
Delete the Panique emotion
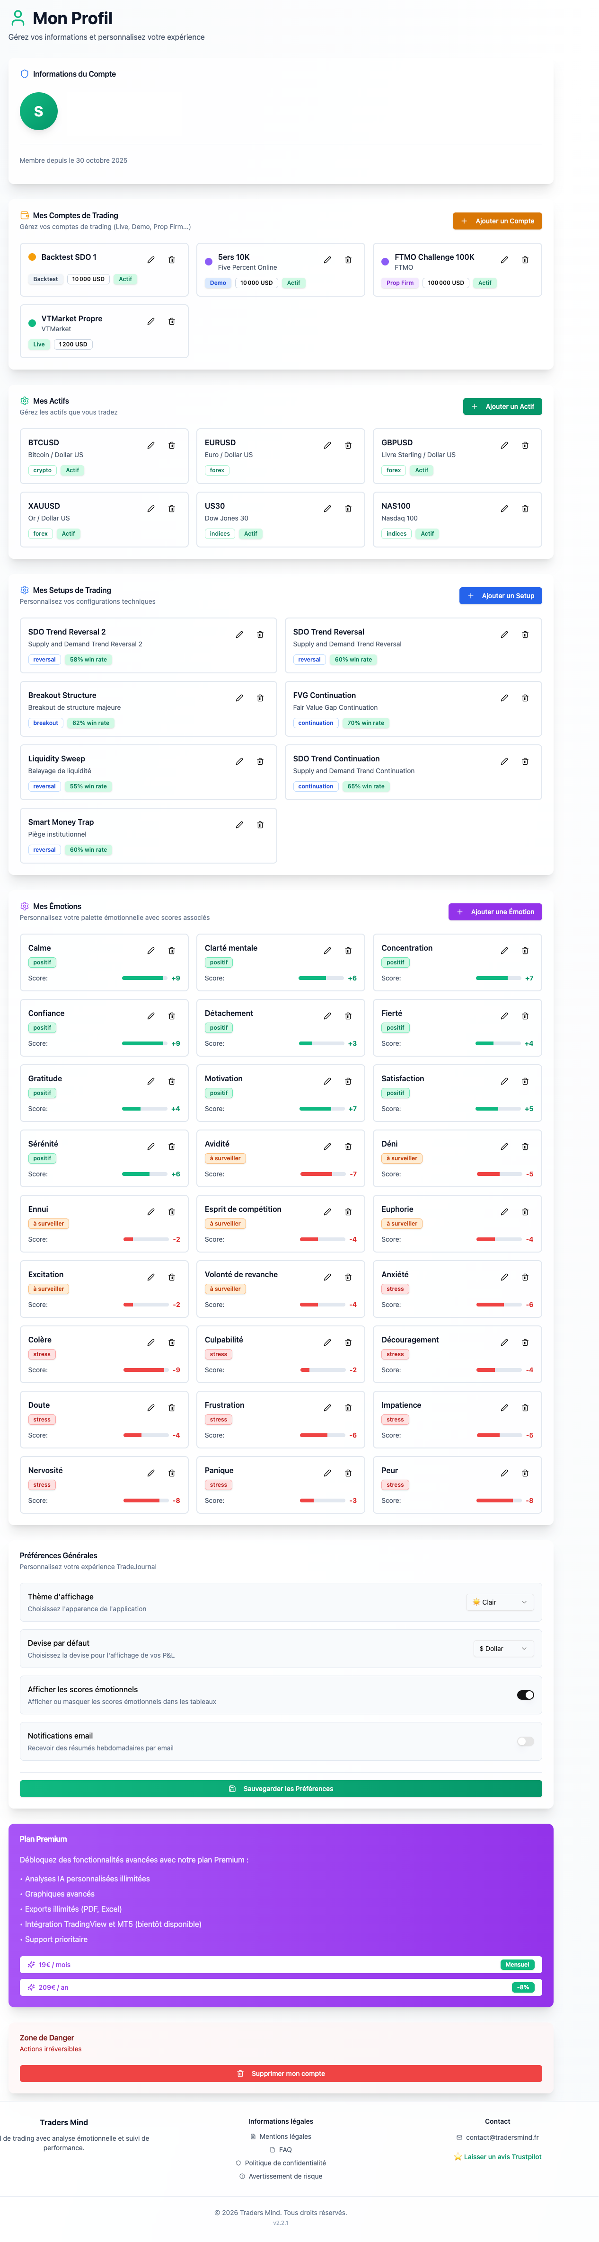tap(348, 1473)
